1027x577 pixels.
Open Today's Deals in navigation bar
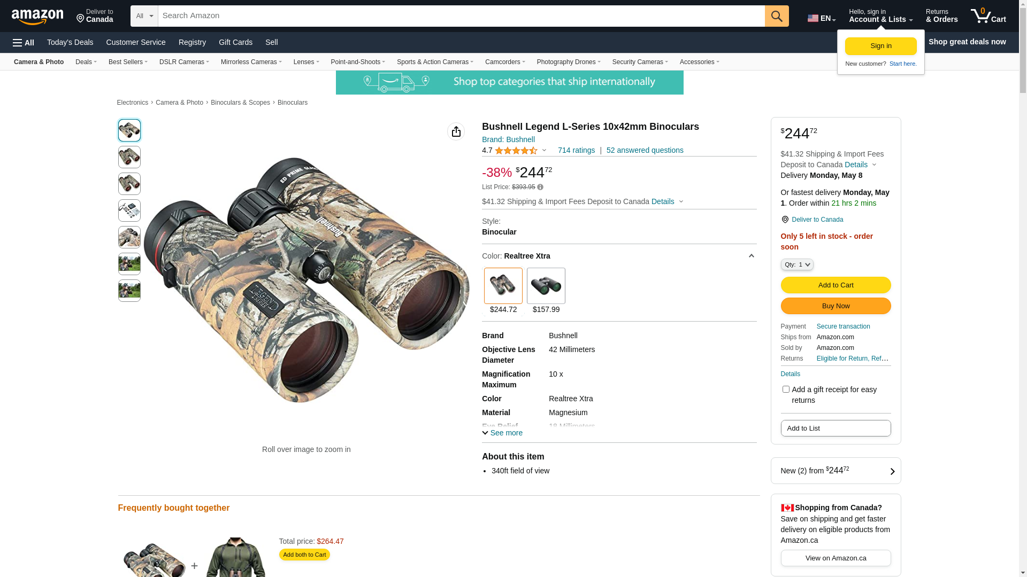pos(70,42)
